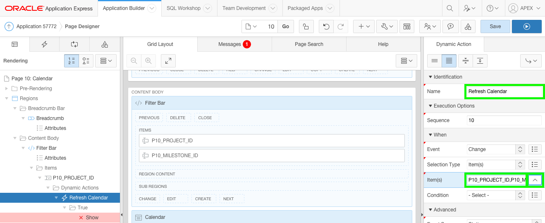Screen dimensions: 545x223
Task: Click the Expand layout arrows icon
Action: [x=168, y=61]
